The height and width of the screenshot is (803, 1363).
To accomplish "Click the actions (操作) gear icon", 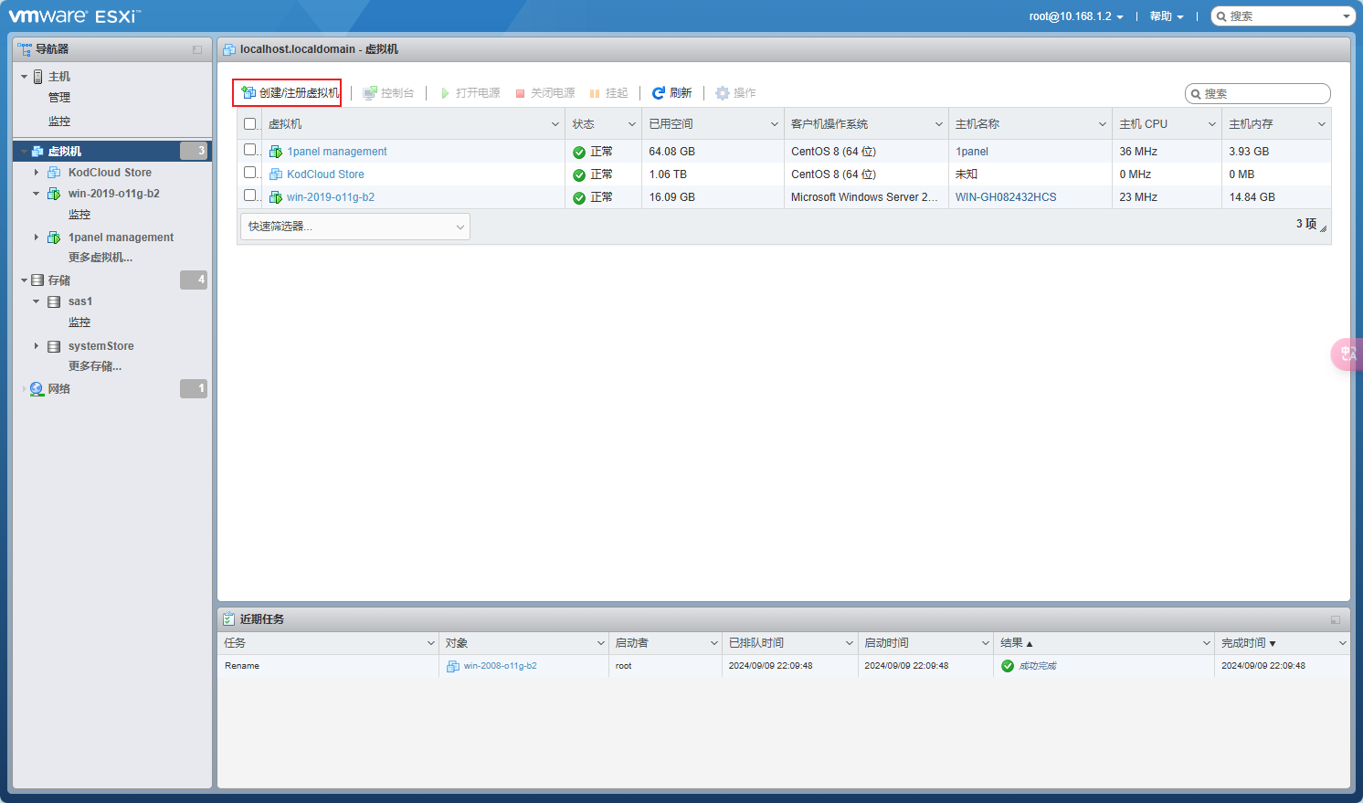I will [x=723, y=93].
